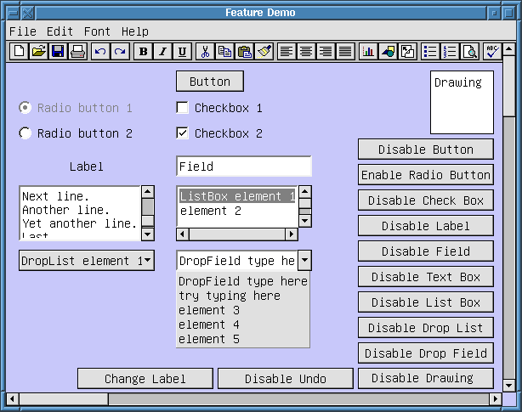
Task: Open print preview magnifier icon
Action: point(469,52)
